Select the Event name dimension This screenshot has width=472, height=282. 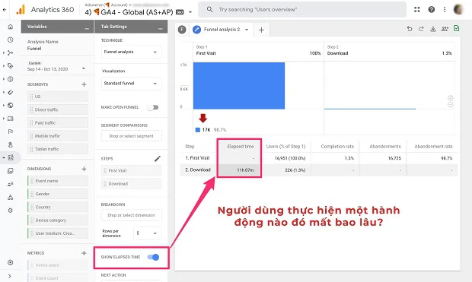(x=58, y=181)
